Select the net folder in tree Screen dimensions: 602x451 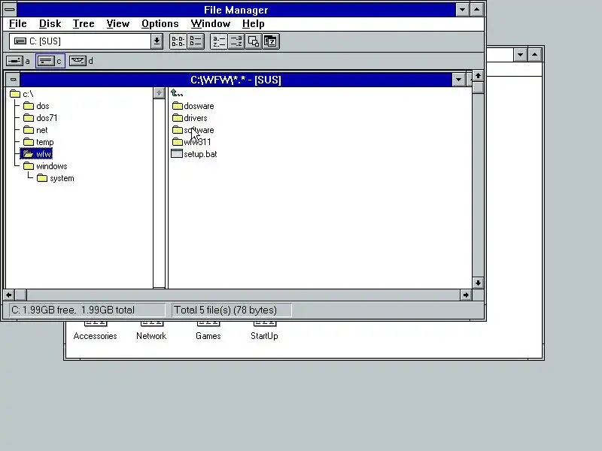[35, 130]
